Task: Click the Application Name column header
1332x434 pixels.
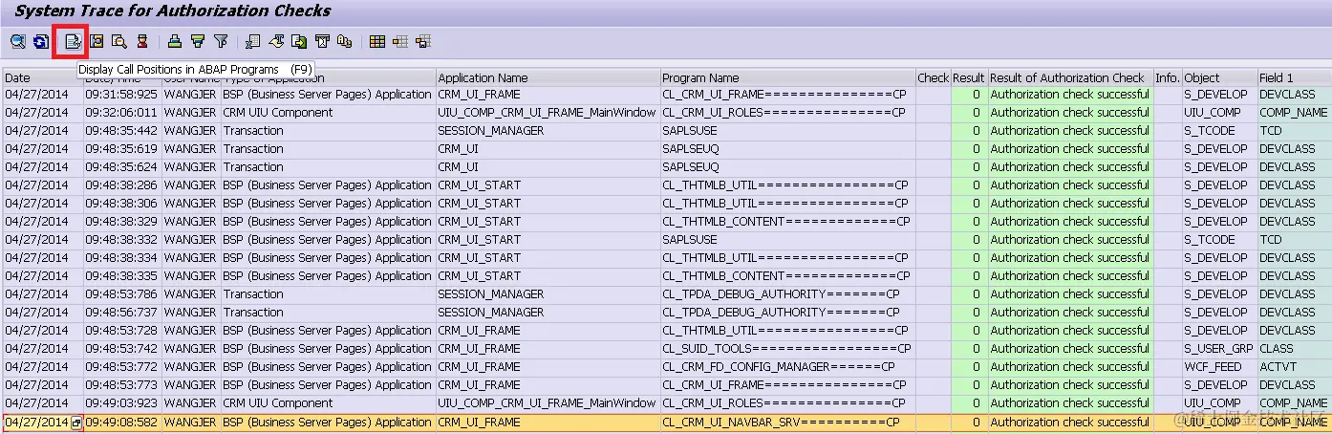Action: [548, 77]
